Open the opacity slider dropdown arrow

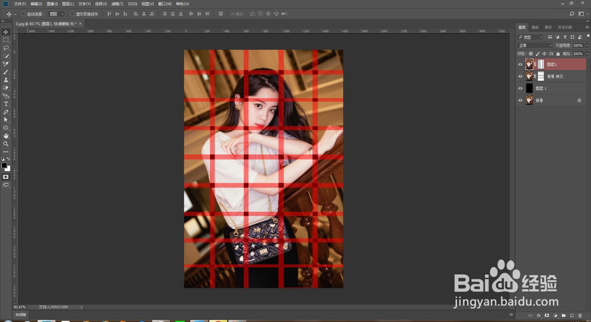click(587, 45)
